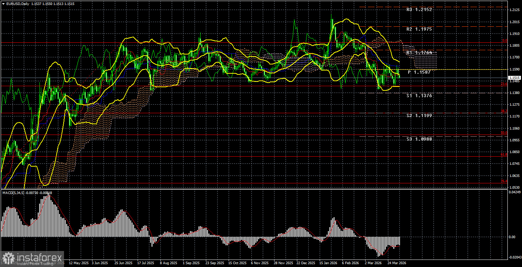This screenshot has height=267, width=522.
Task: Click the 17 Jul 2025 date label
Action: pyautogui.click(x=145, y=263)
